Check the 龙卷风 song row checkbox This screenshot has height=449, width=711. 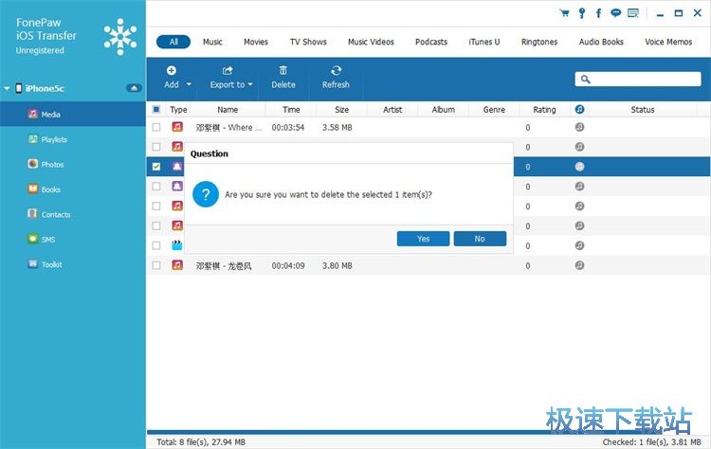156,265
